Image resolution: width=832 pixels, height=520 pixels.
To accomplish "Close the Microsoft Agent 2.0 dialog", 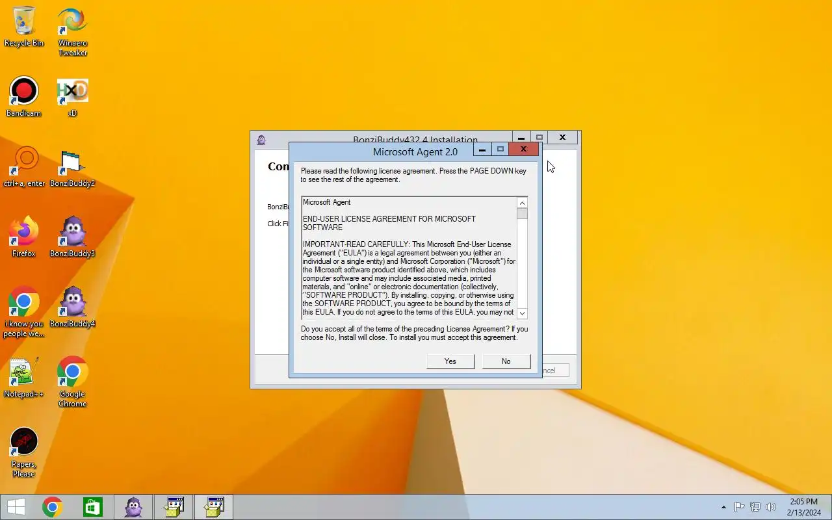I will tap(523, 149).
